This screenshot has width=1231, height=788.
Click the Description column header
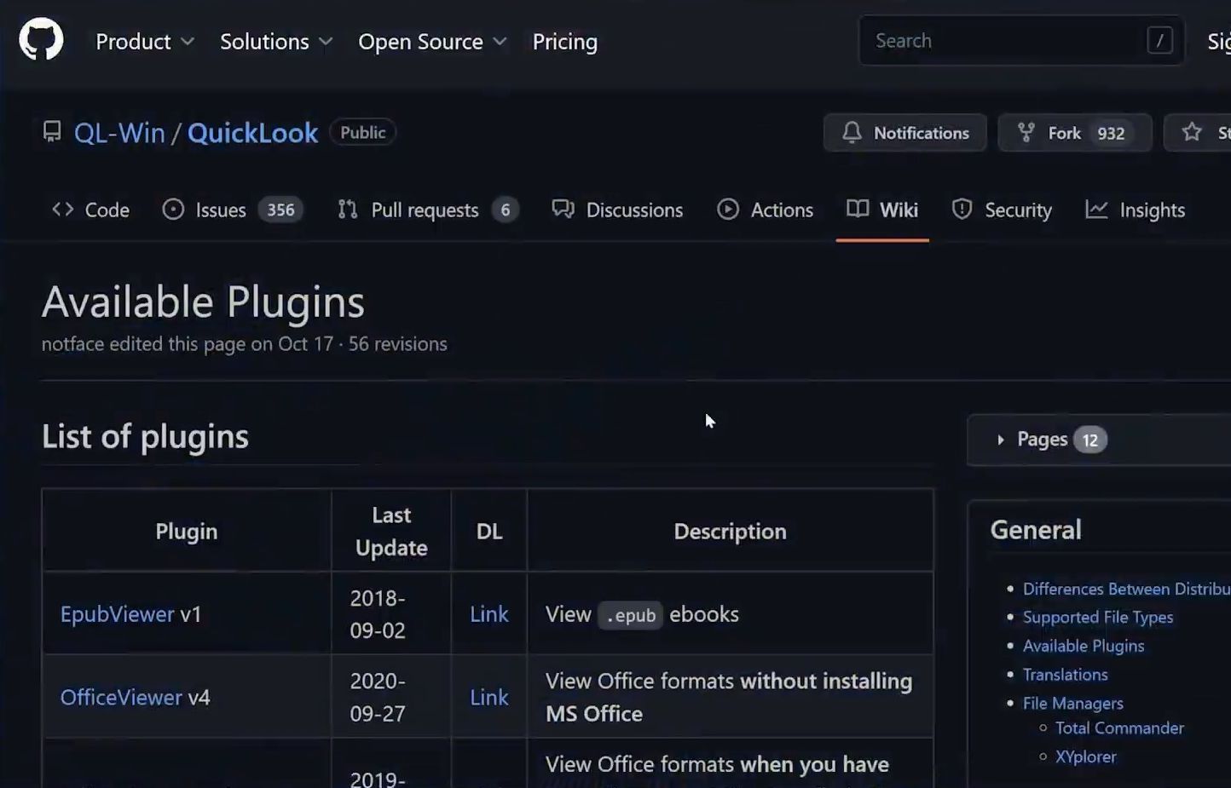point(730,531)
